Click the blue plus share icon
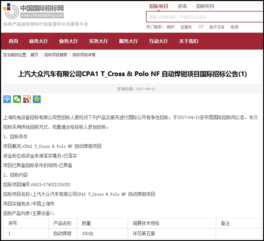The height and width of the screenshot is (241, 264). (7, 99)
